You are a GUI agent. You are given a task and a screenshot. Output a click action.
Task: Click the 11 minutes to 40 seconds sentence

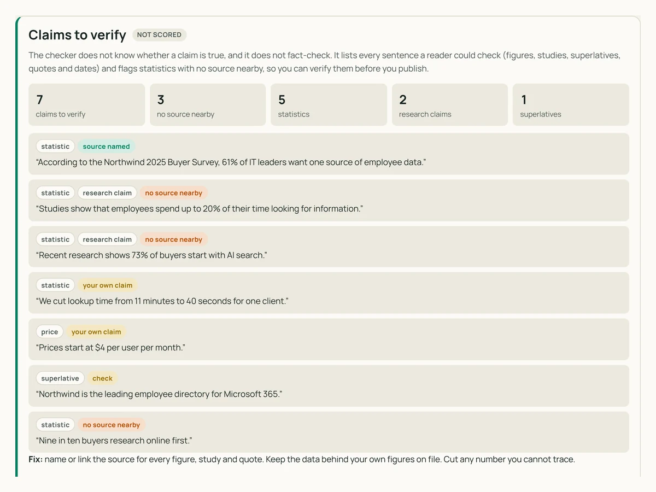point(162,301)
